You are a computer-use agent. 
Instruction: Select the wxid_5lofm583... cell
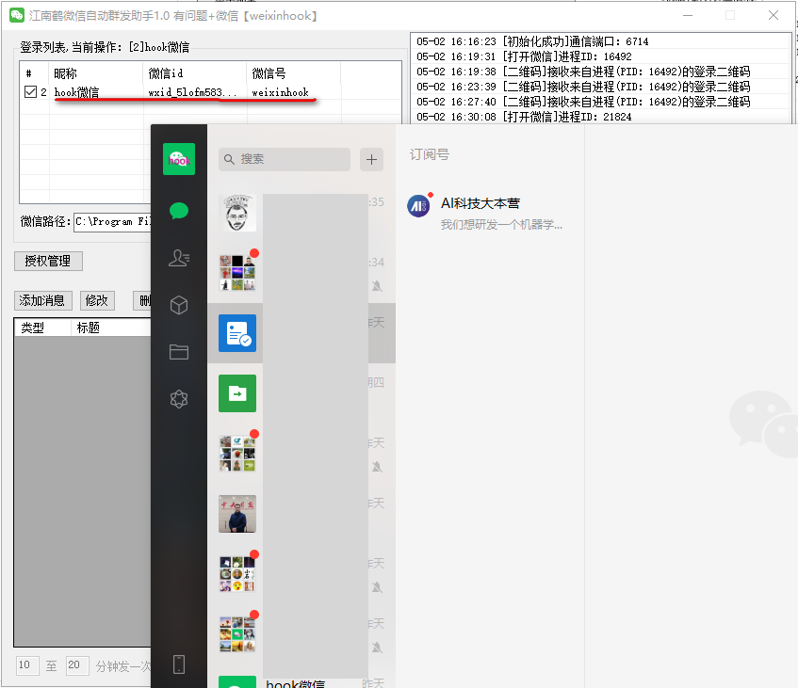point(192,92)
